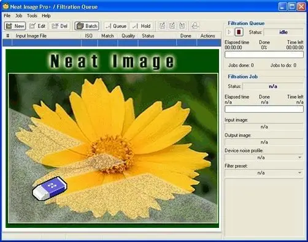This screenshot has width=308, height=242.
Task: Click the Del job toolbar button
Action: [60, 26]
